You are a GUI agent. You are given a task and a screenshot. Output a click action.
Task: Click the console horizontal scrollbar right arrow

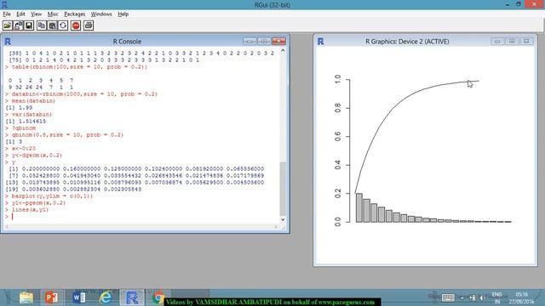point(276,227)
